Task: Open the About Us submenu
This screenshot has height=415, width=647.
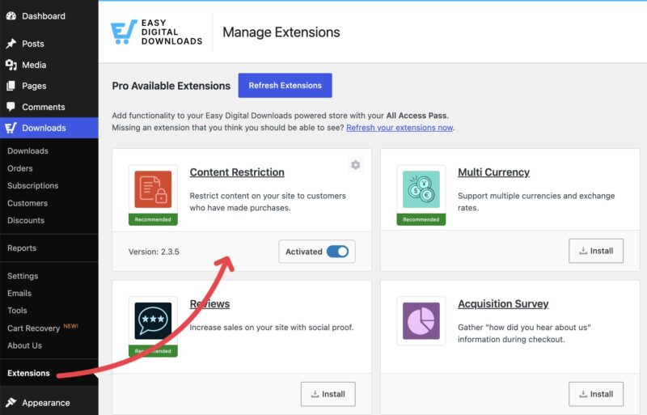Action: (24, 345)
